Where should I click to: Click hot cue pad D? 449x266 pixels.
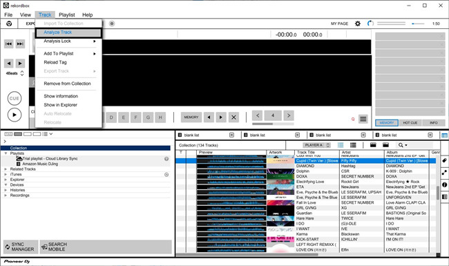coord(111,117)
